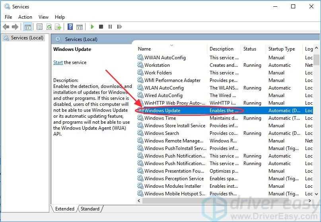Switch to the Standard tab
321x222 pixels.
(x=90, y=209)
